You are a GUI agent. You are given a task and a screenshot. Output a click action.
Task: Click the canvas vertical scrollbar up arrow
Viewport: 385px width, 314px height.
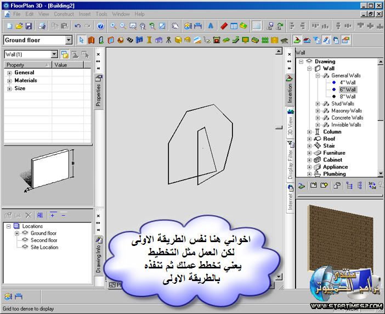coord(279,52)
